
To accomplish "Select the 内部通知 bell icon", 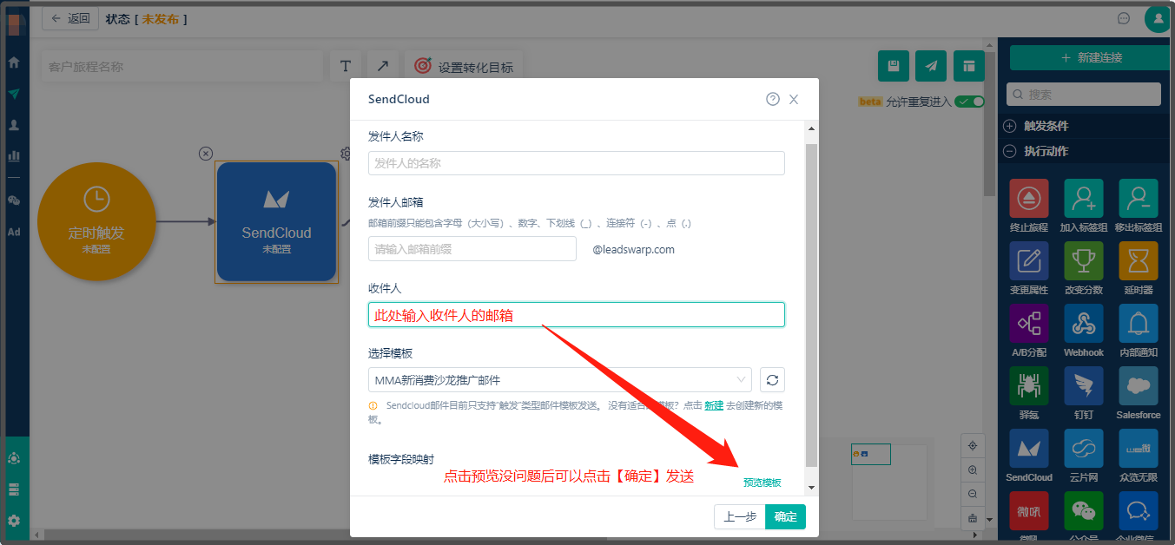I will pyautogui.click(x=1139, y=324).
